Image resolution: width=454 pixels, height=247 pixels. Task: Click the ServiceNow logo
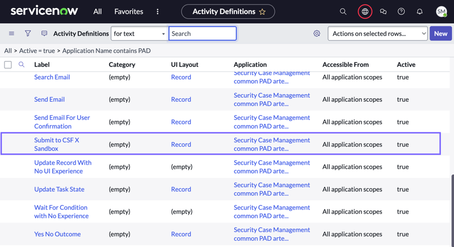coord(44,11)
